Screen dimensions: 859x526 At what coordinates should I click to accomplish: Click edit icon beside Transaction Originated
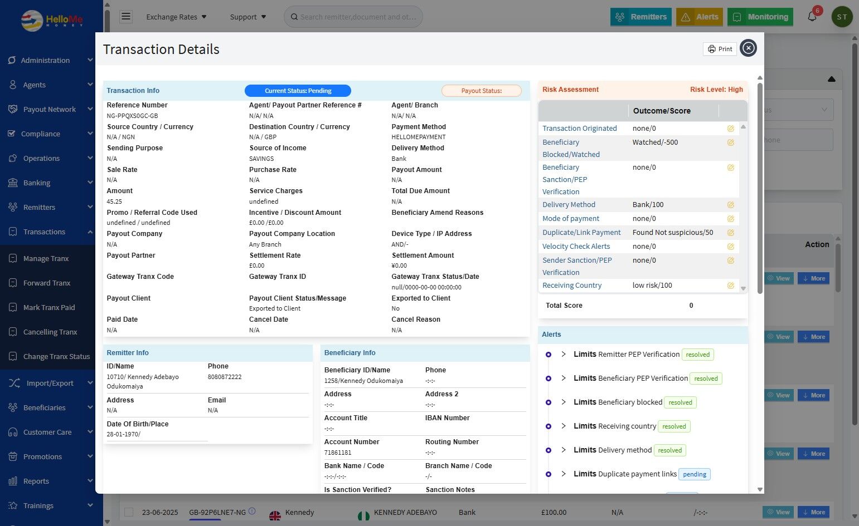click(x=730, y=129)
